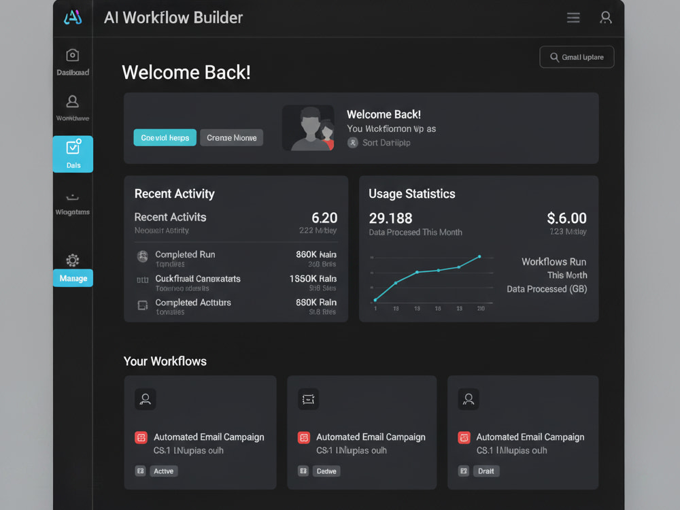The width and height of the screenshot is (680, 510).
Task: Click the 29.188 data processed figure
Action: 390,218
